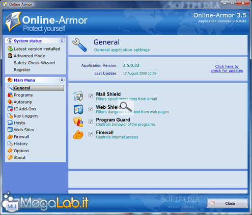Collapse the Main Menu panel

(x=62, y=80)
